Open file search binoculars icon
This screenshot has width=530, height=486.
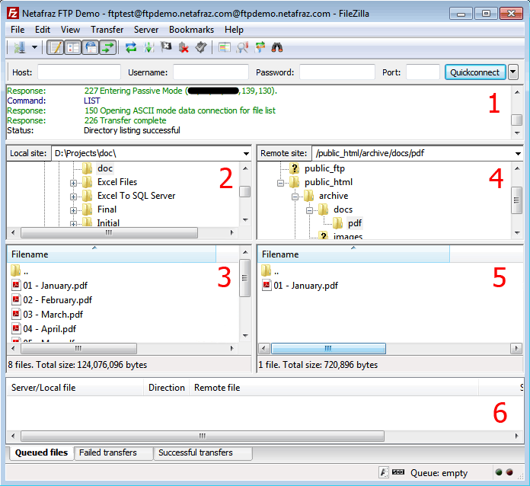277,47
